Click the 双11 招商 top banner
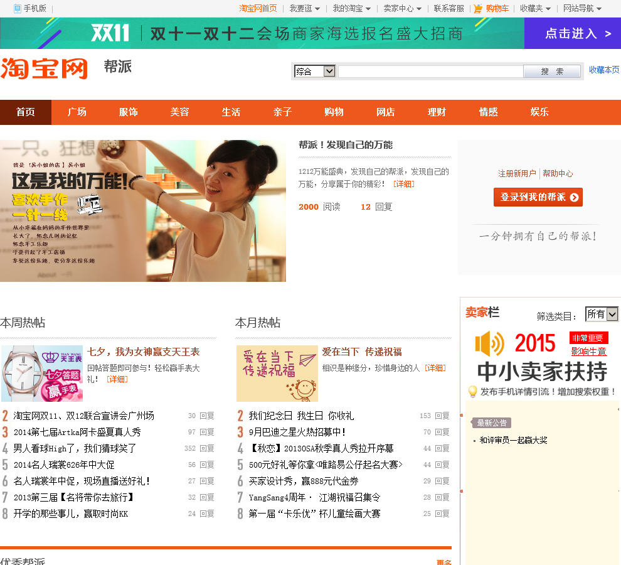The image size is (621, 565). pos(262,33)
